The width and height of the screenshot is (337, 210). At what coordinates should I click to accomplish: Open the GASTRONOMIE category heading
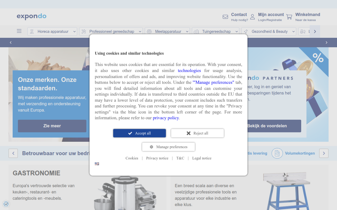(x=37, y=173)
